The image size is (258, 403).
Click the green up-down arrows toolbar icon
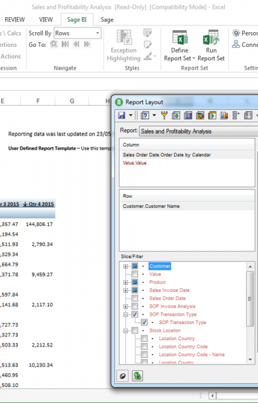click(176, 116)
